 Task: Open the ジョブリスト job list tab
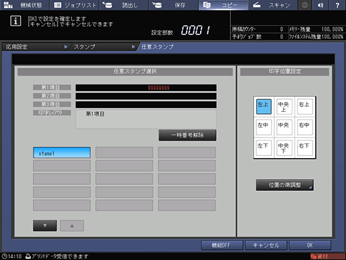(75, 5)
